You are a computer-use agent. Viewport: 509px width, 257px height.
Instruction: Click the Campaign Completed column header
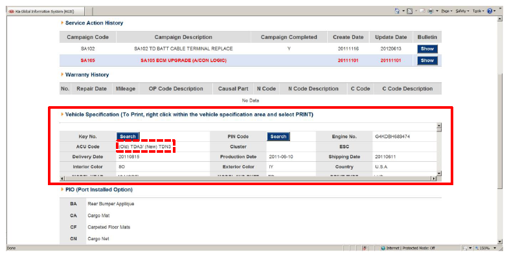coord(289,37)
